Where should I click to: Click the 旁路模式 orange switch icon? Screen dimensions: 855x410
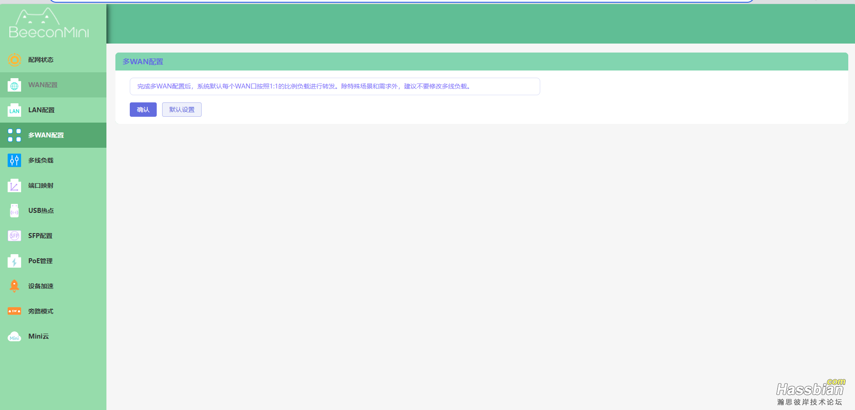(14, 311)
